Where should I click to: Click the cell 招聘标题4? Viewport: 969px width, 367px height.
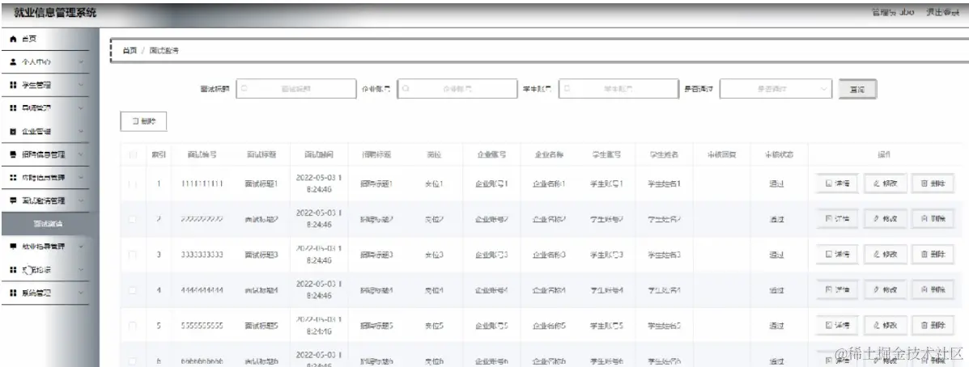[376, 289]
